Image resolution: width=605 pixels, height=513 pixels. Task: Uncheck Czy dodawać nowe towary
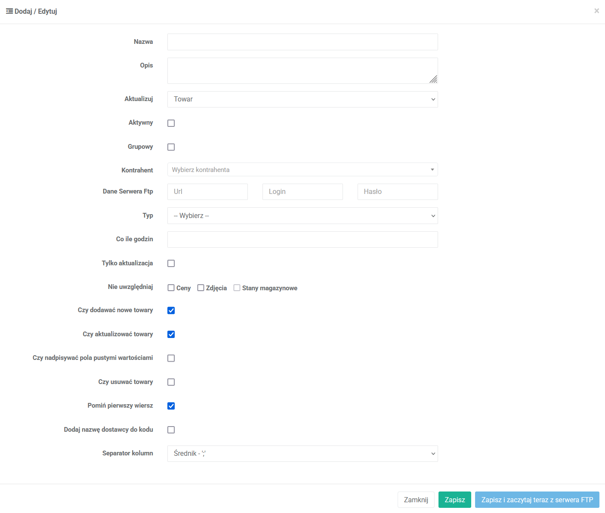pyautogui.click(x=171, y=310)
